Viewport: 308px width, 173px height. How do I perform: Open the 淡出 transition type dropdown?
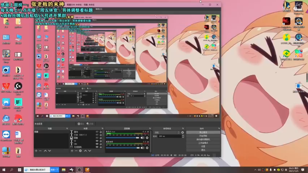(x=167, y=133)
